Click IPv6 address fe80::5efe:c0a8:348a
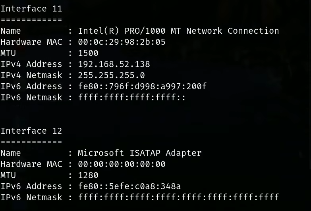The width and height of the screenshot is (311, 211). tap(129, 186)
